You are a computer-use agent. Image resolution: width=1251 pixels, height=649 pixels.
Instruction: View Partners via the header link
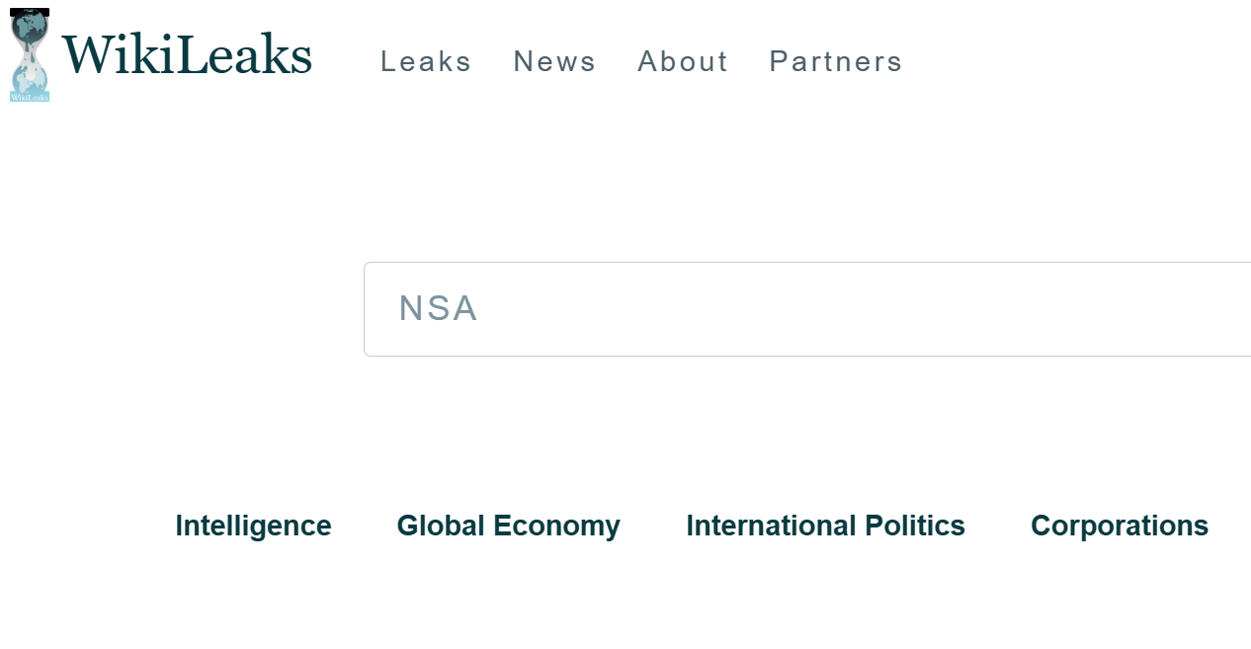[x=836, y=61]
